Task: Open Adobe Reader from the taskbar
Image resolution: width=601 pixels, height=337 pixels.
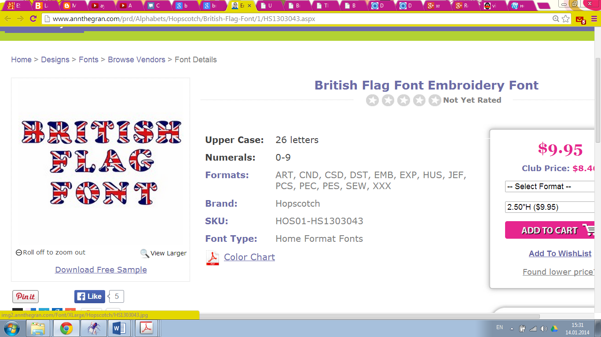Action: [x=147, y=328]
